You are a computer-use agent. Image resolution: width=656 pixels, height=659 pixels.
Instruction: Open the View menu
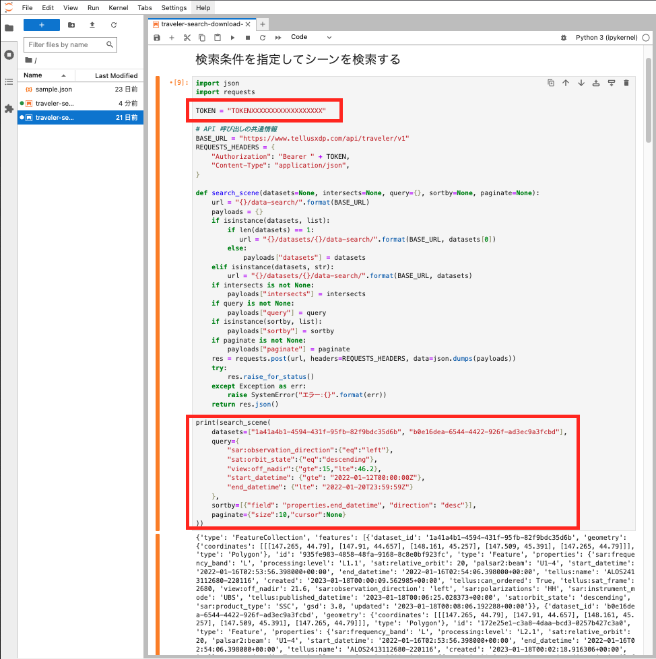pyautogui.click(x=71, y=7)
